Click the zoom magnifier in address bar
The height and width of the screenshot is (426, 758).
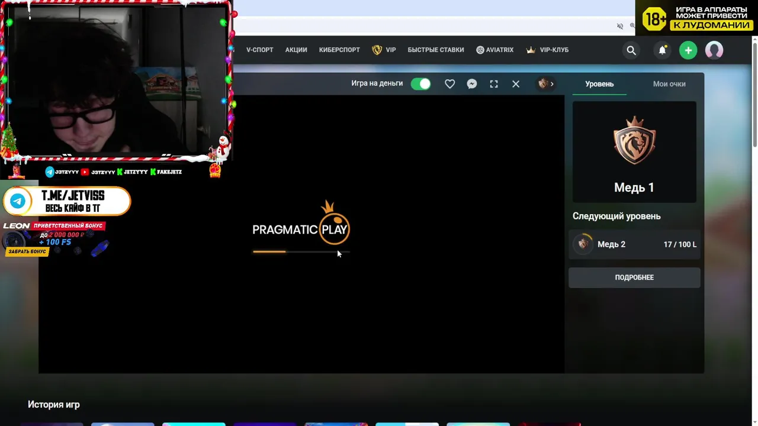632,26
